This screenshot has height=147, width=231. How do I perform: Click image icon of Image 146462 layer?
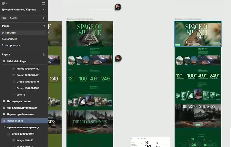(x=14, y=140)
